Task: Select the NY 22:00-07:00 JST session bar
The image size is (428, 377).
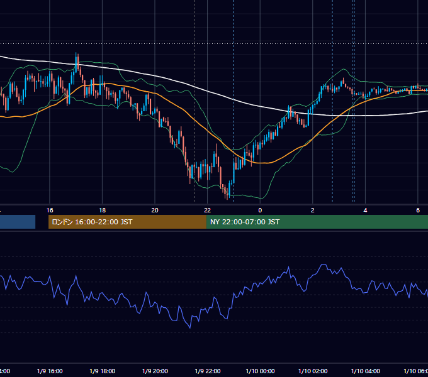Action: [317, 222]
